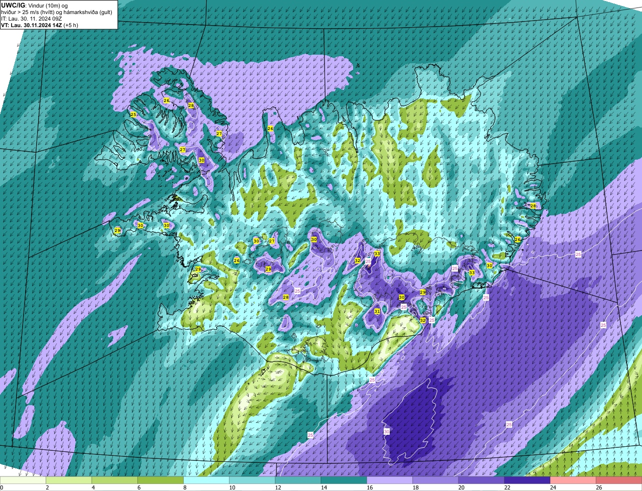Click the '4' tick label on color scale
The image size is (642, 491).
click(x=93, y=487)
